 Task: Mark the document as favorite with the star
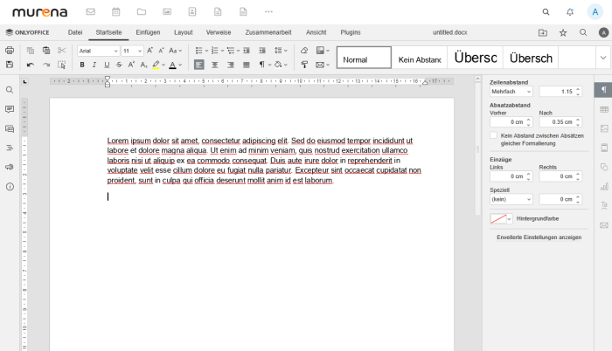[563, 32]
